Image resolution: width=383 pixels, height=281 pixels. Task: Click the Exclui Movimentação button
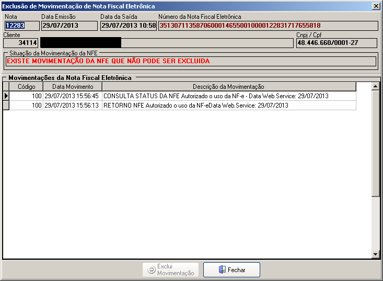click(170, 270)
